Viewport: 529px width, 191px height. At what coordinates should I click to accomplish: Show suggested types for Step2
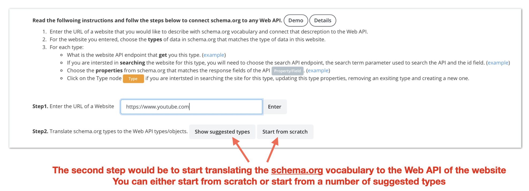tap(222, 132)
